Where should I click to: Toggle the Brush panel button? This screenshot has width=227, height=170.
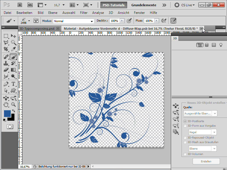tap(36, 21)
